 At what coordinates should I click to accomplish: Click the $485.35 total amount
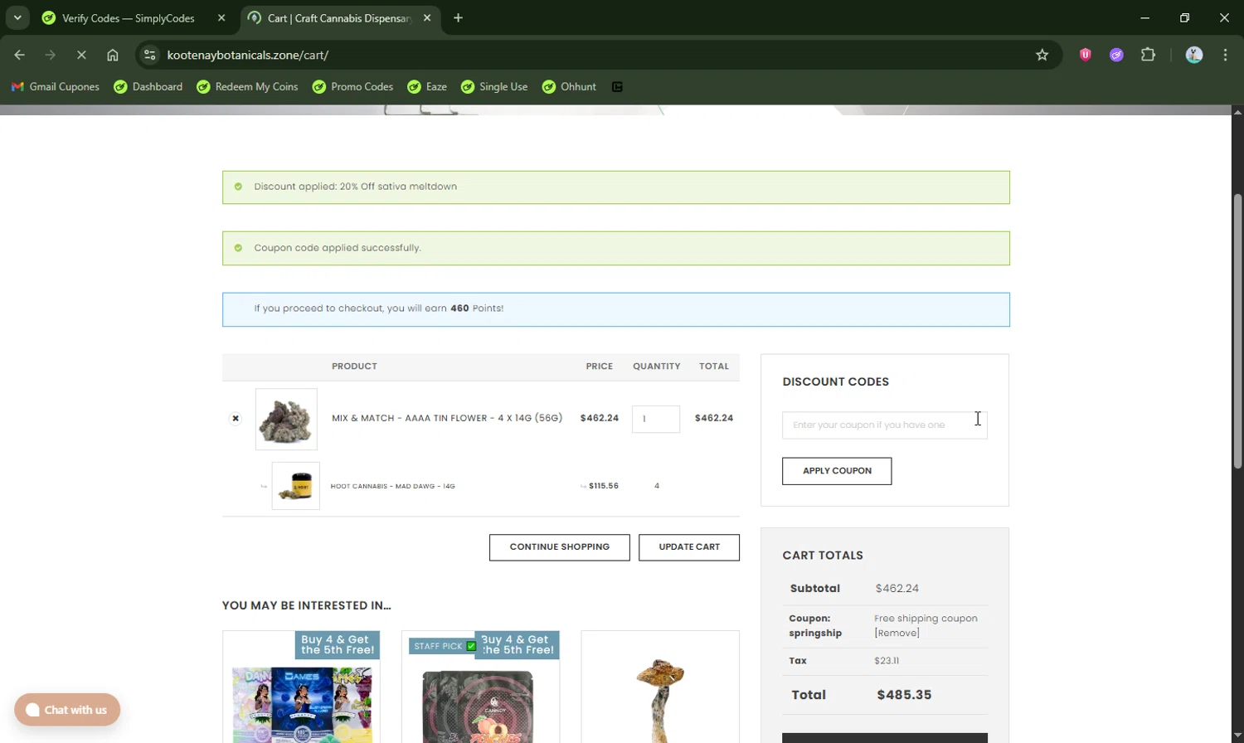point(904,695)
